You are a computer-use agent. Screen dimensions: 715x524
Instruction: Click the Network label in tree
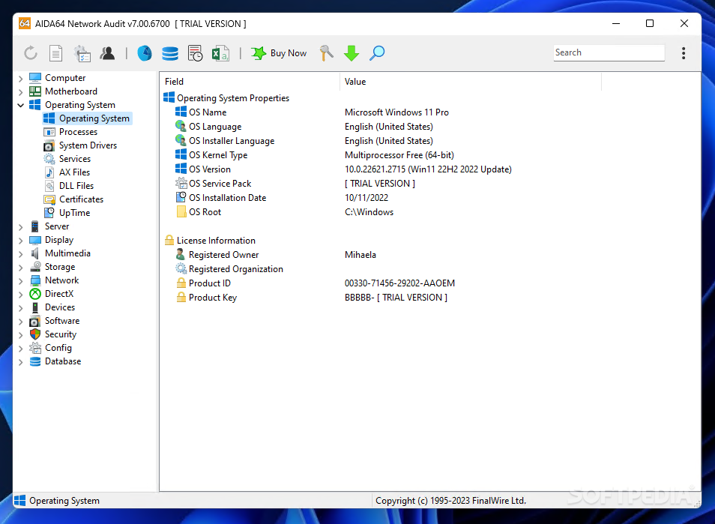[61, 280]
